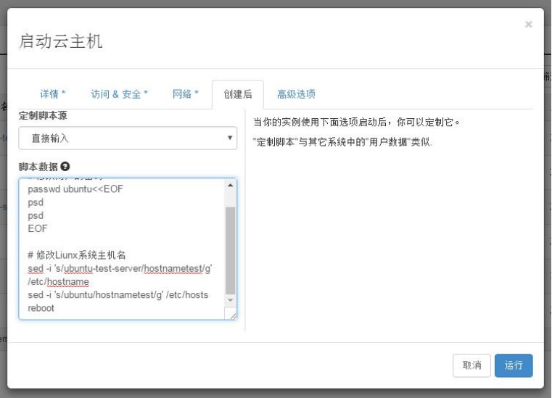Click the script box scrollbar up arrow

coord(231,186)
